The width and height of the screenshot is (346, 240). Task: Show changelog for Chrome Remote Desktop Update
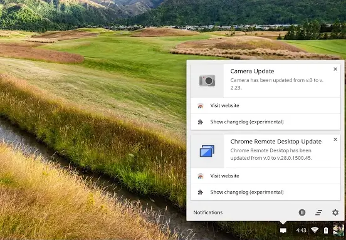[265, 192]
